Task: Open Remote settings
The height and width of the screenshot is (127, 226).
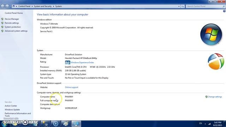Action: point(12,23)
